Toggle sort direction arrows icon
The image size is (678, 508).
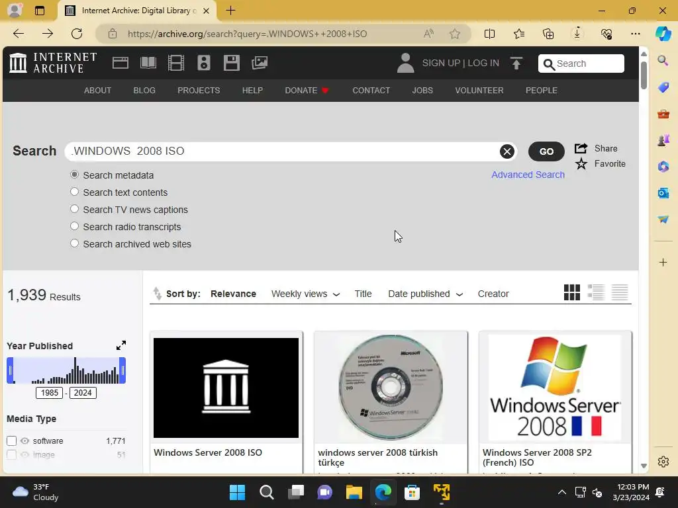click(157, 294)
